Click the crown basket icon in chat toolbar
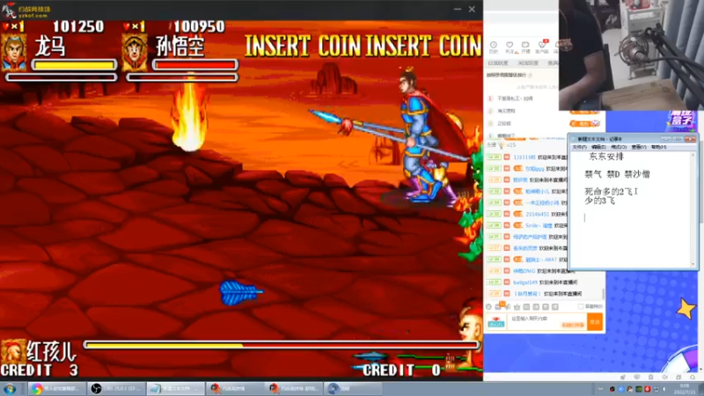Screen dimensions: 704x396 click(x=517, y=306)
